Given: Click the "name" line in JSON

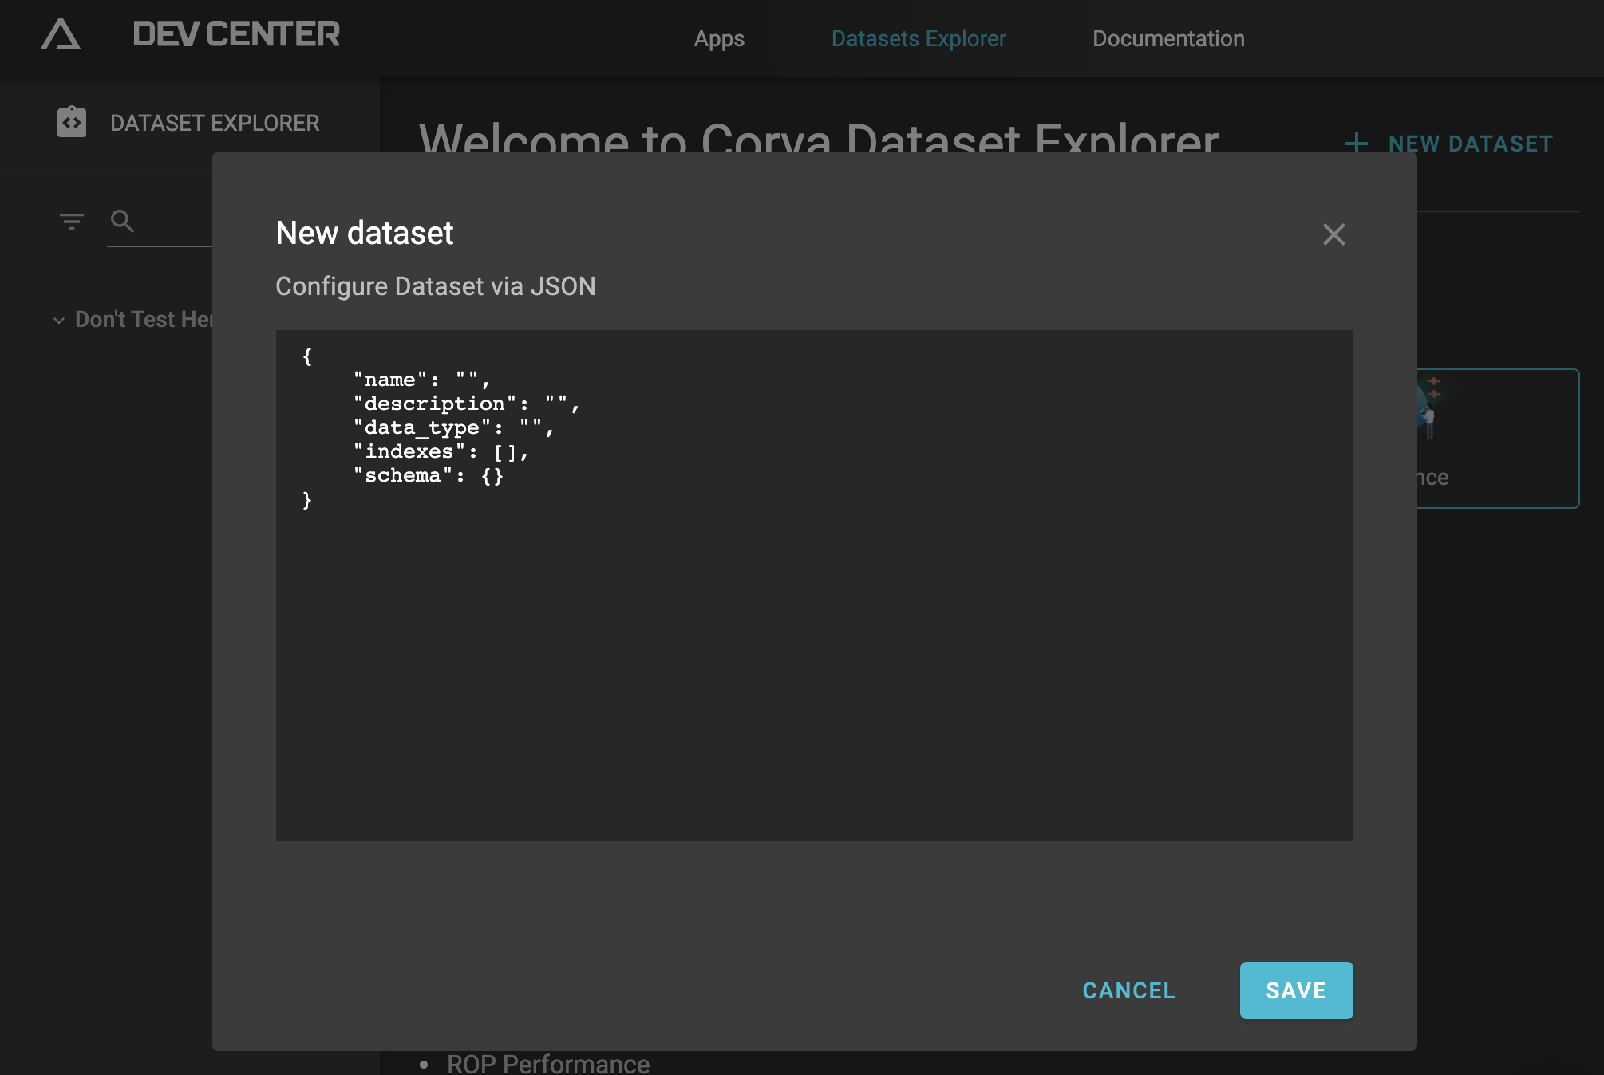Looking at the screenshot, I should 421,380.
